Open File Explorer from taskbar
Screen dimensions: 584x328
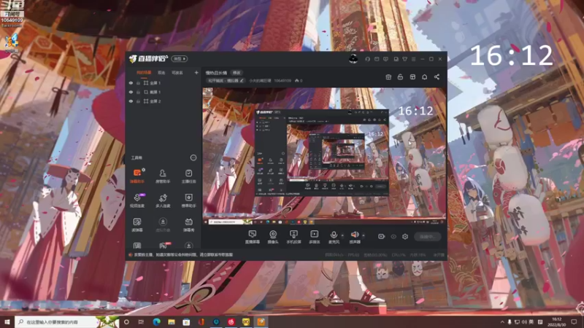(x=172, y=321)
